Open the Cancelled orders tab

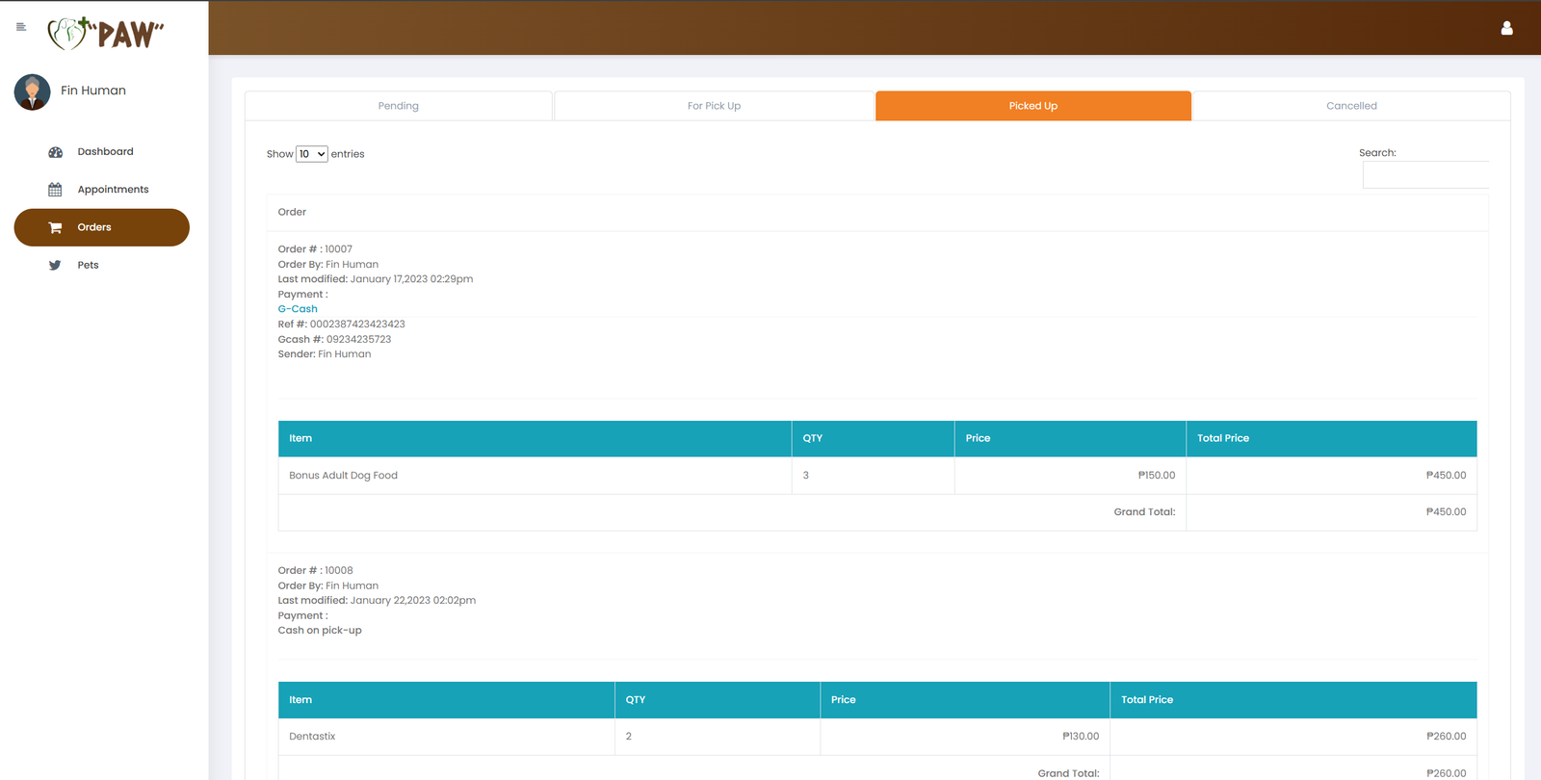1350,106
